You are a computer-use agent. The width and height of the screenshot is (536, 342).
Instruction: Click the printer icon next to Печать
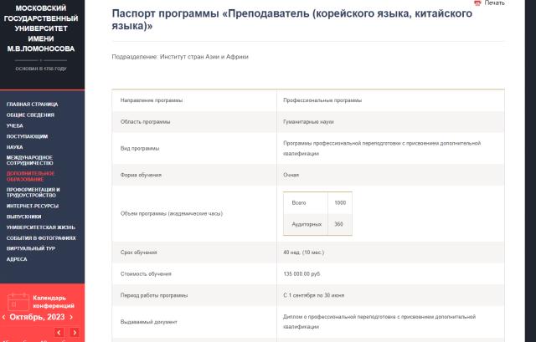pyautogui.click(x=477, y=3)
